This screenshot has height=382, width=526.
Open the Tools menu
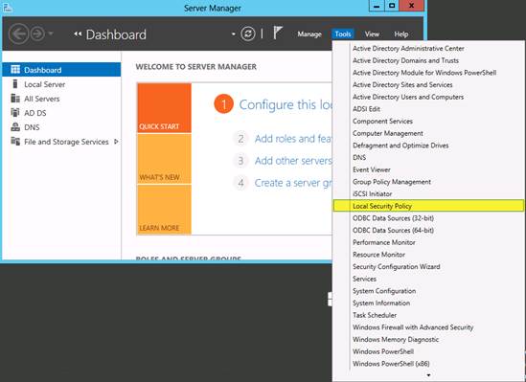(343, 34)
